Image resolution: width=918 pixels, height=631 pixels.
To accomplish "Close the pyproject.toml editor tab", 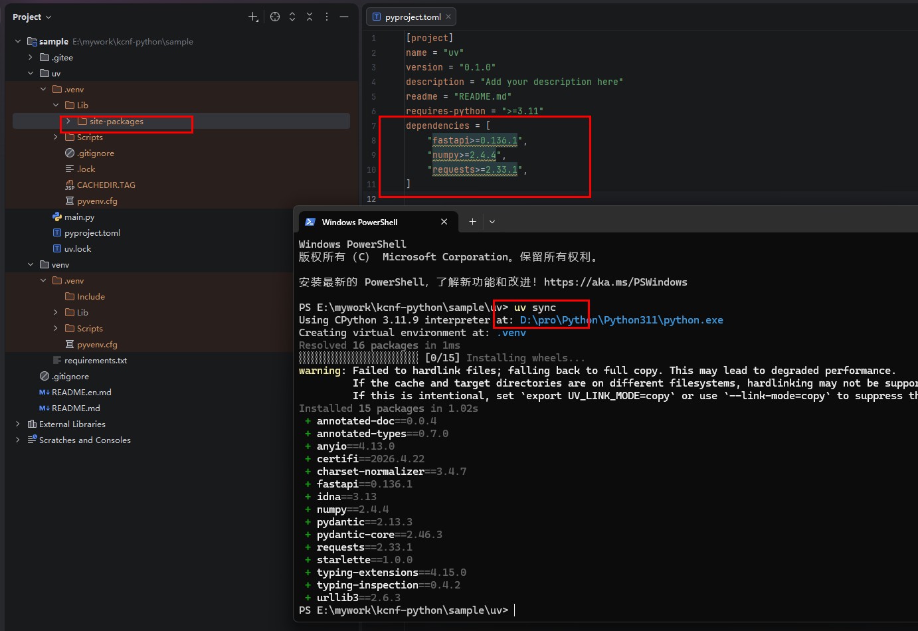I will click(448, 17).
